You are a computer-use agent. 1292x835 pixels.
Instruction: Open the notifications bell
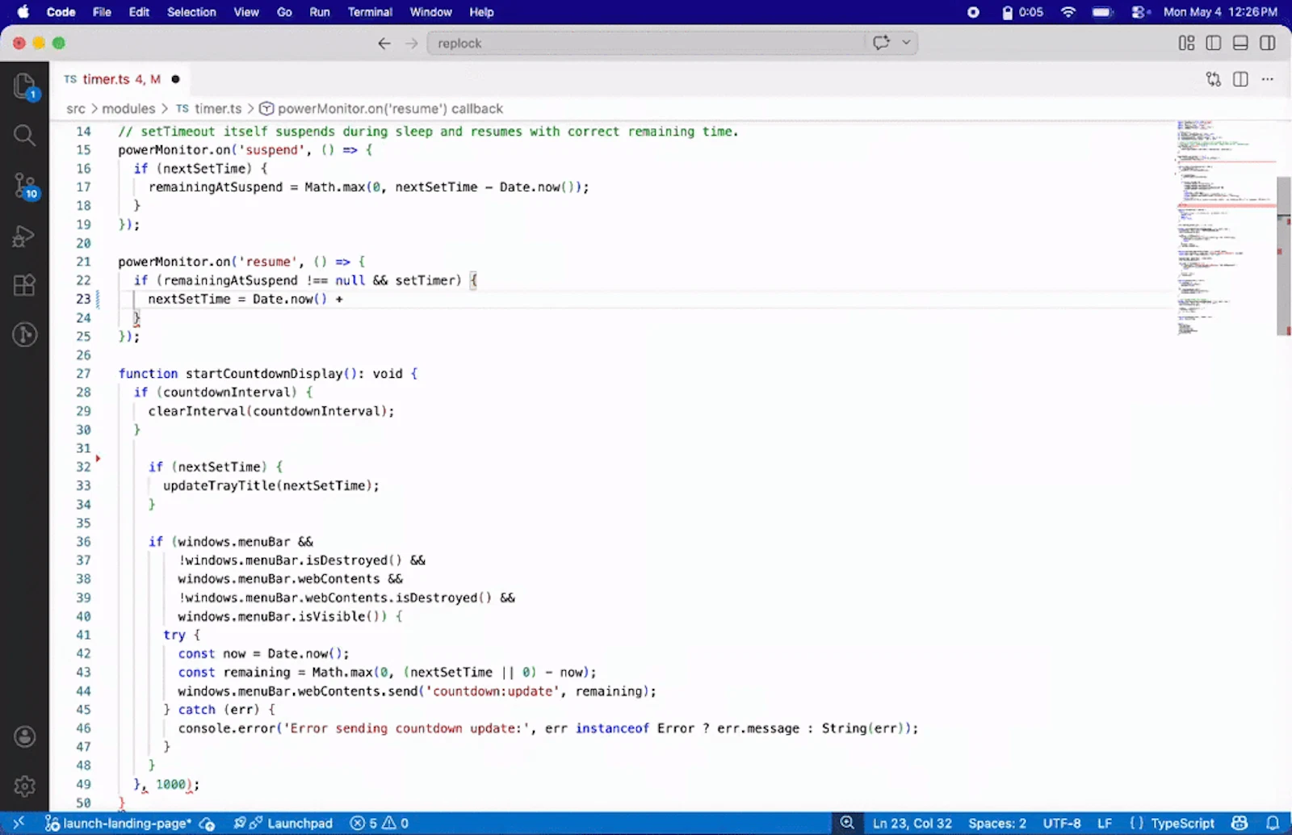click(1273, 824)
